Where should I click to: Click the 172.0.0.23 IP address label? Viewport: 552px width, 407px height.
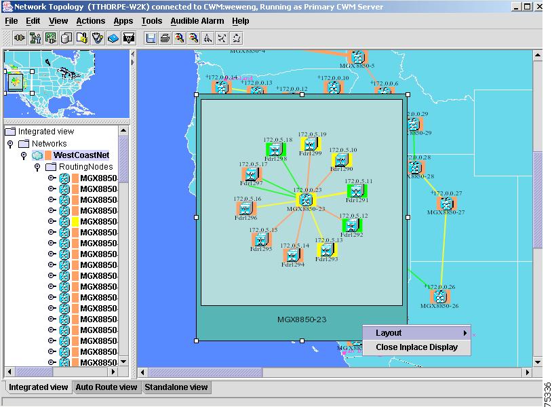(307, 190)
